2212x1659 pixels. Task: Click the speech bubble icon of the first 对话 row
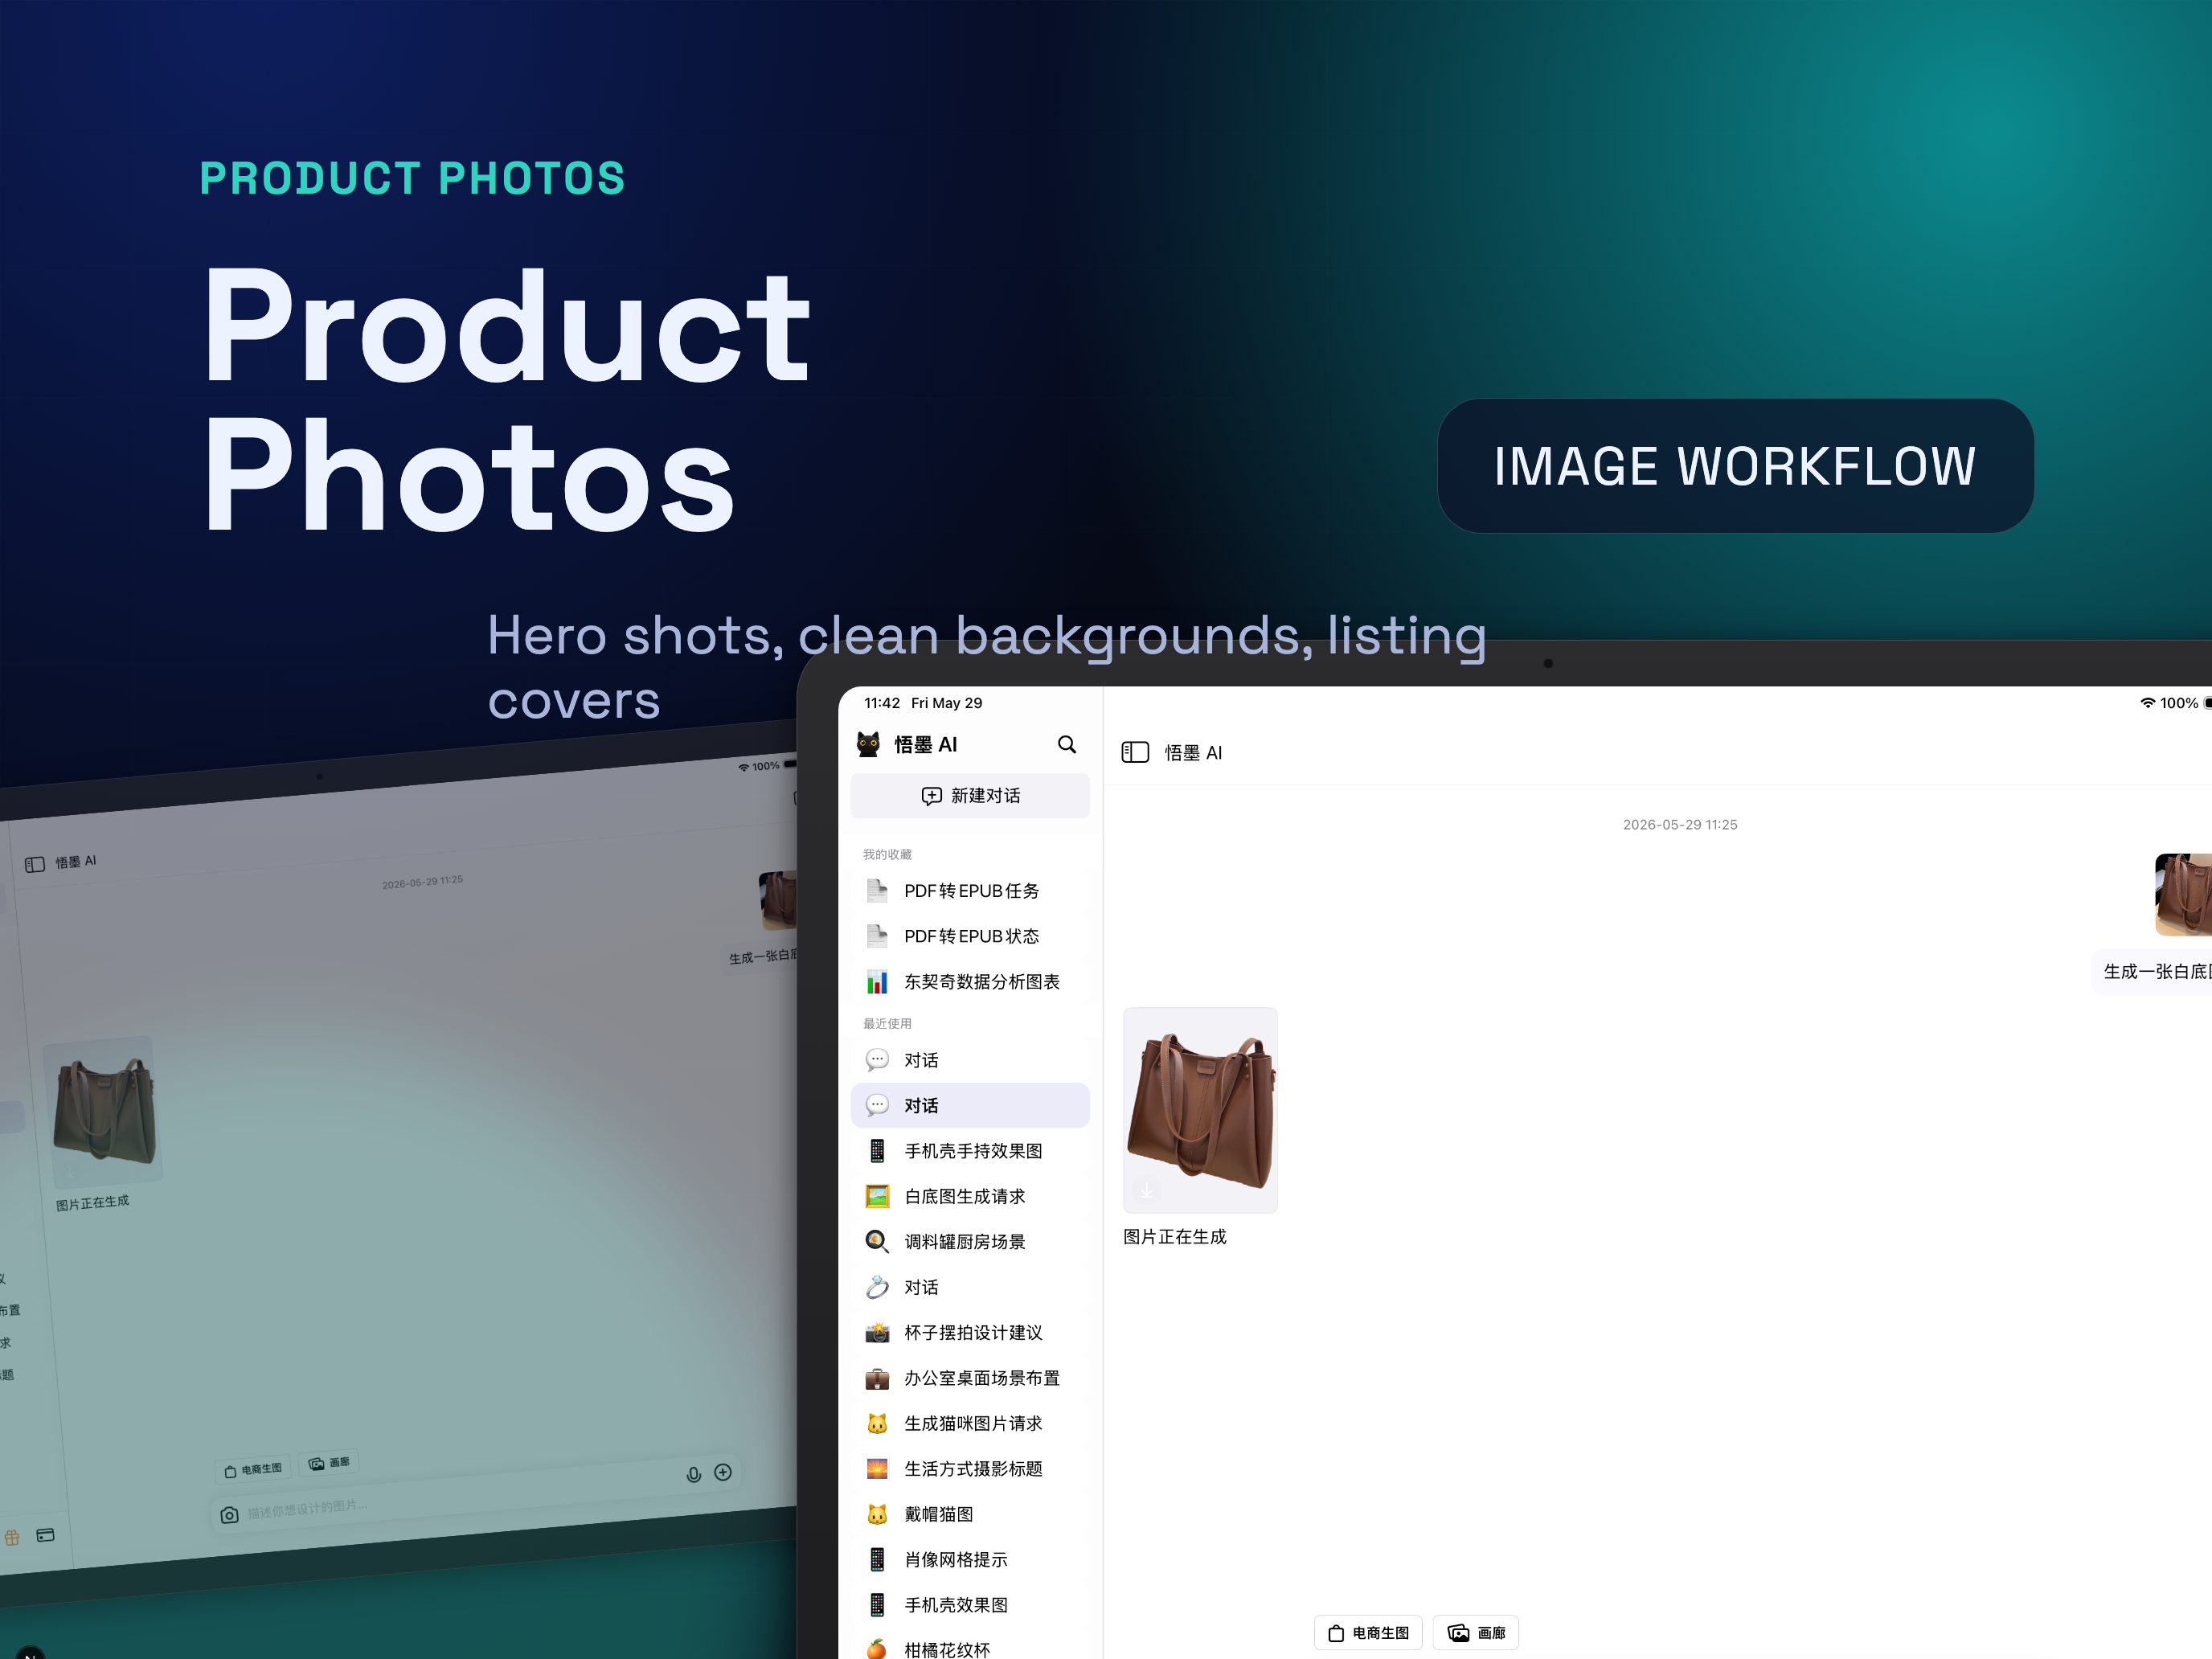(877, 1060)
